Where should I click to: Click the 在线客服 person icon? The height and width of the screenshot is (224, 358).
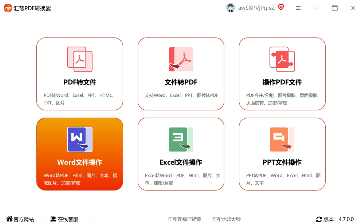point(53,219)
